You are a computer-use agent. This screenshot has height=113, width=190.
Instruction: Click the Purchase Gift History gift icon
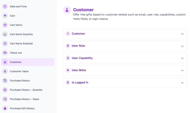(x=5, y=109)
